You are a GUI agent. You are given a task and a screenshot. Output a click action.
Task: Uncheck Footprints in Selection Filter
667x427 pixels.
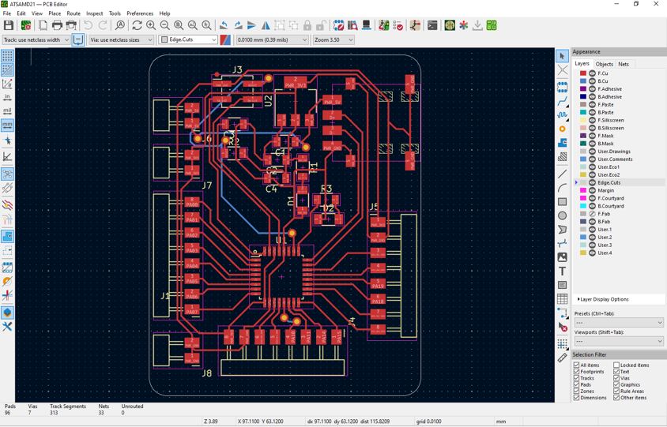coord(577,372)
